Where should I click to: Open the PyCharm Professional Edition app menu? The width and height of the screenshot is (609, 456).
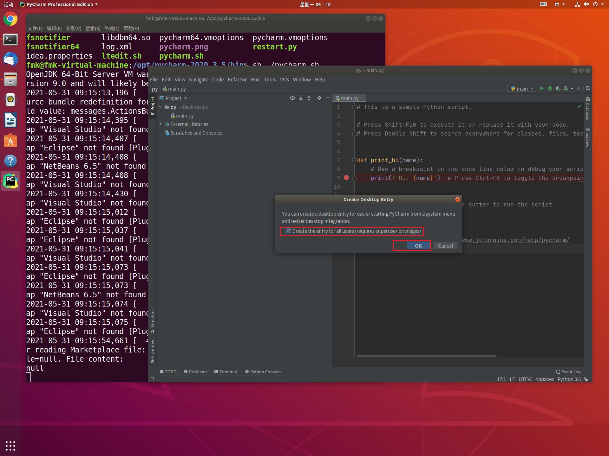click(59, 4)
